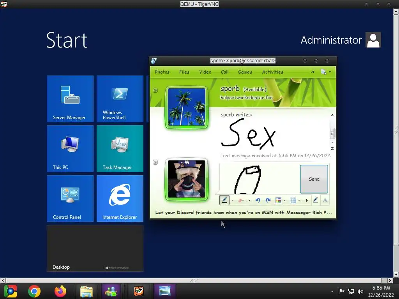The image size is (399, 299).
Task: Open Games in messenger toolbar
Action: [245, 72]
